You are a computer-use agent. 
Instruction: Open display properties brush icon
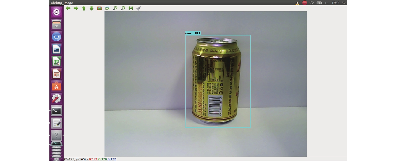pos(138,8)
